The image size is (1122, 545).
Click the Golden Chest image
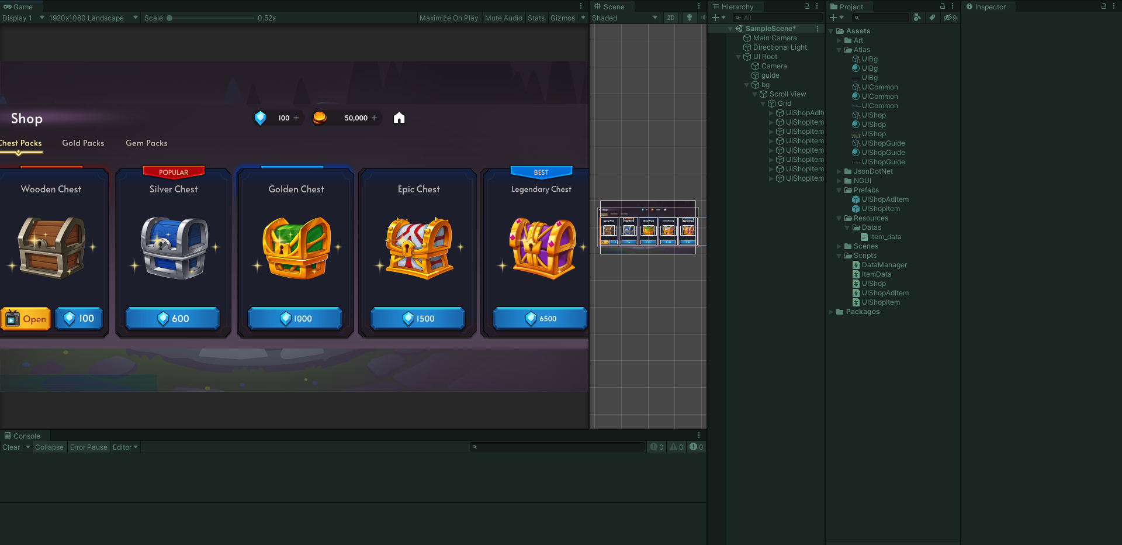coord(297,248)
